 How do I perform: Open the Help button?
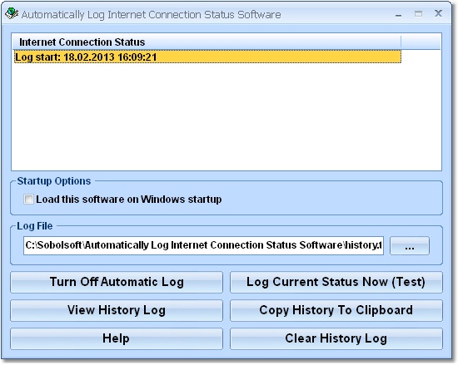coord(117,338)
